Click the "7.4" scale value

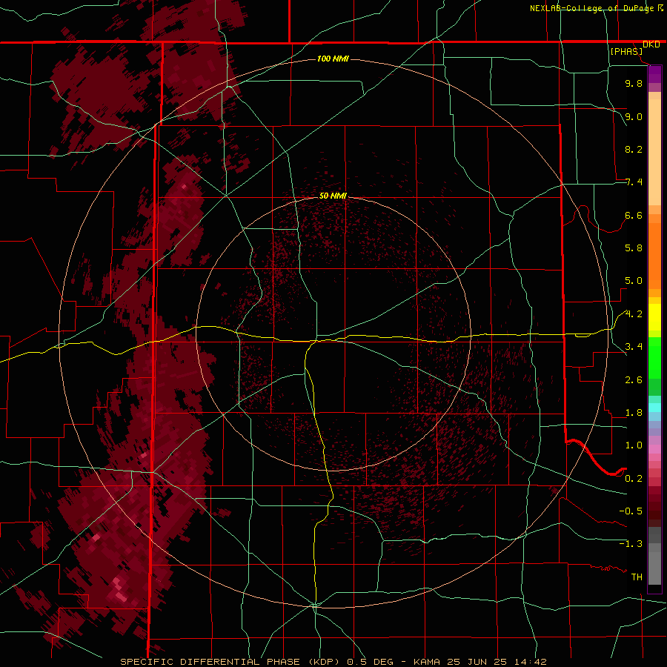pos(634,182)
